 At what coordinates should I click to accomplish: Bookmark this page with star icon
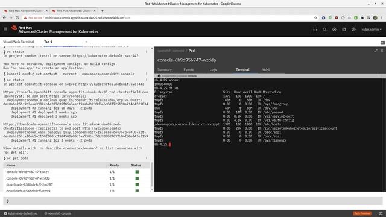tap(315, 17)
